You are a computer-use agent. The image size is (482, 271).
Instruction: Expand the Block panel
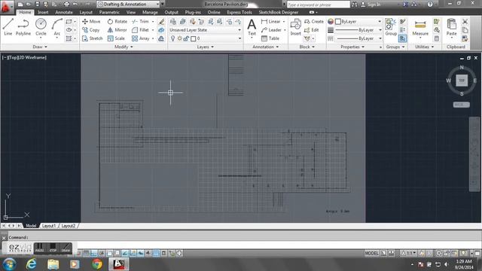[x=307, y=47]
